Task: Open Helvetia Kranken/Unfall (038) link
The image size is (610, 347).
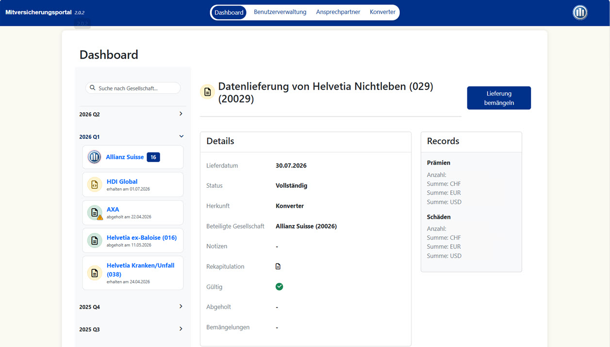Action: coord(141,270)
